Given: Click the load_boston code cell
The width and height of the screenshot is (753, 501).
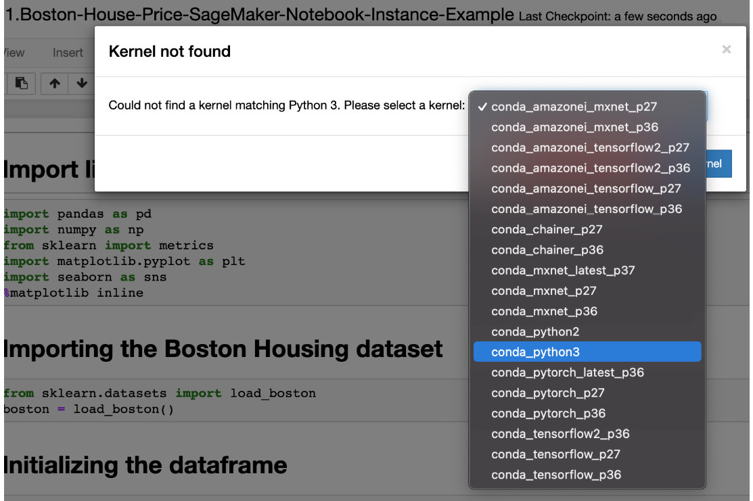Looking at the screenshot, I should [235, 401].
